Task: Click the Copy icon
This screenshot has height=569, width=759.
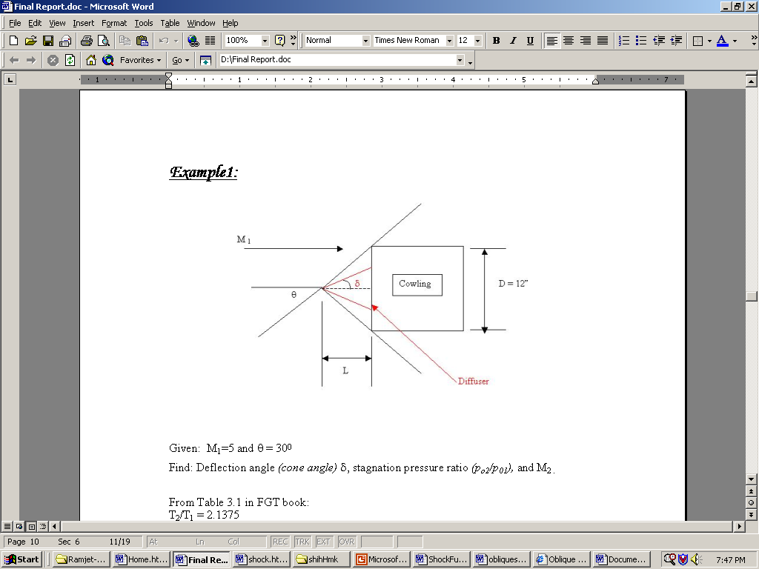Action: point(125,41)
